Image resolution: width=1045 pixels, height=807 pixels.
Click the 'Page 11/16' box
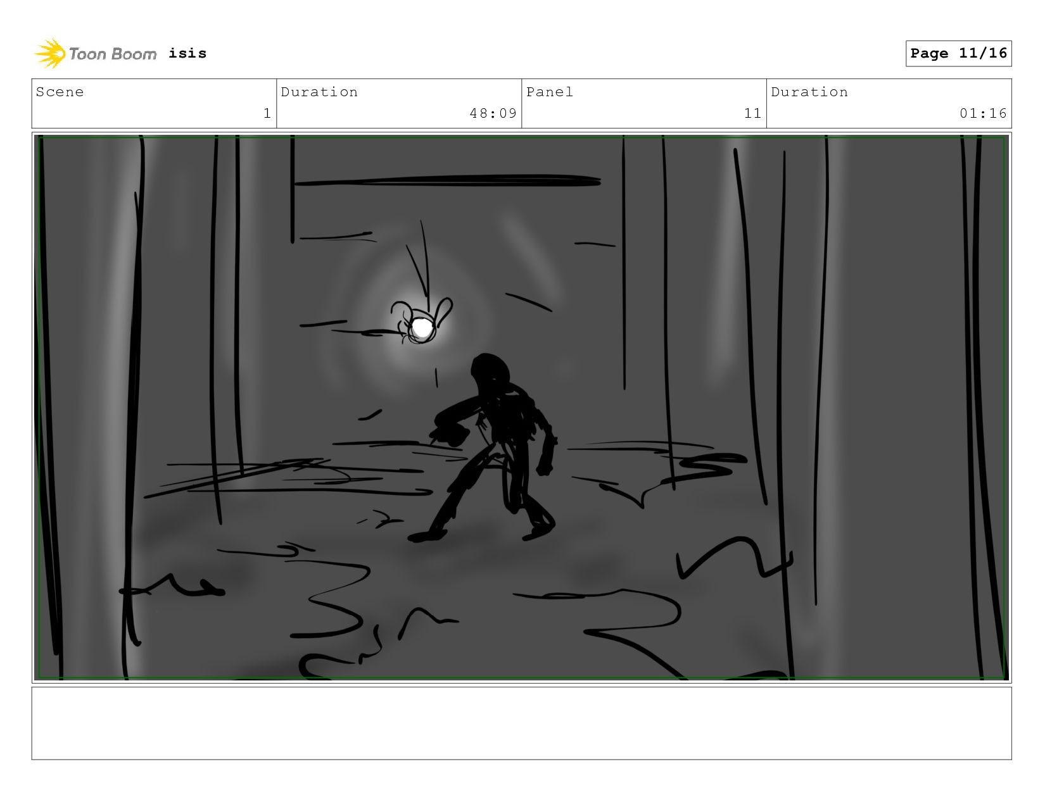(x=958, y=53)
